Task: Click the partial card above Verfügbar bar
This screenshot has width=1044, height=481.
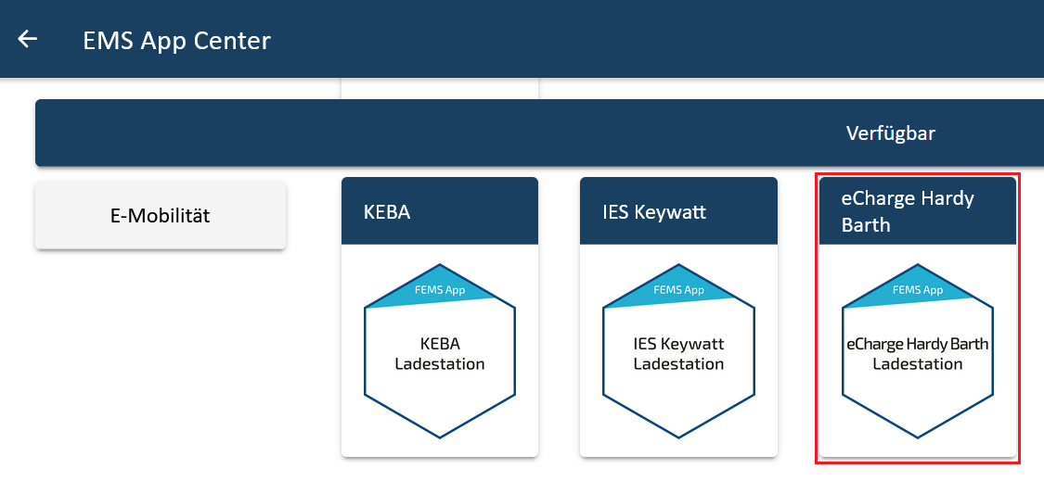Action: [440, 88]
